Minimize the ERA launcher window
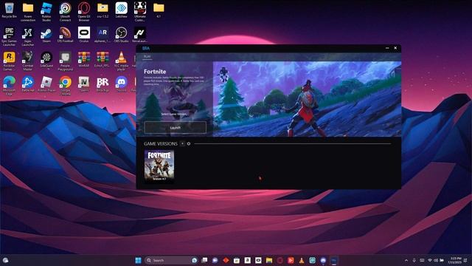 pos(387,48)
